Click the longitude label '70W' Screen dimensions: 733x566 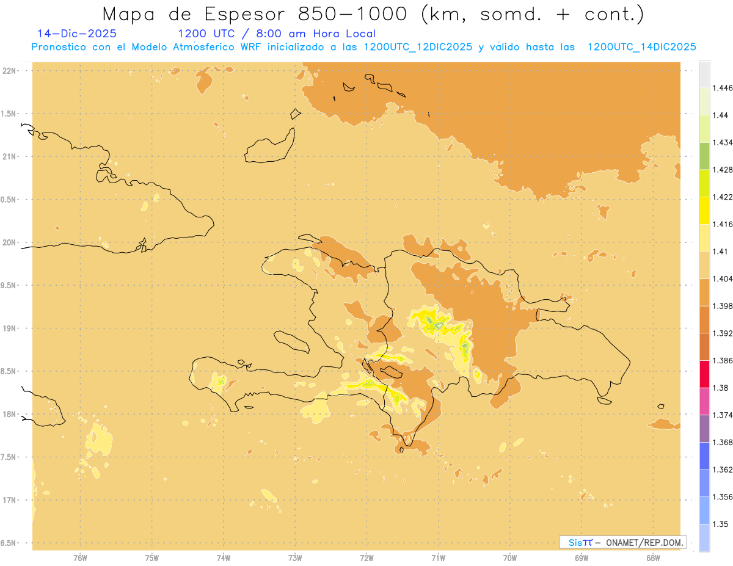(x=510, y=557)
